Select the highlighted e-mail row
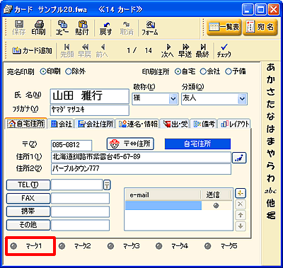Screen dimensions: 283x268 (163, 206)
